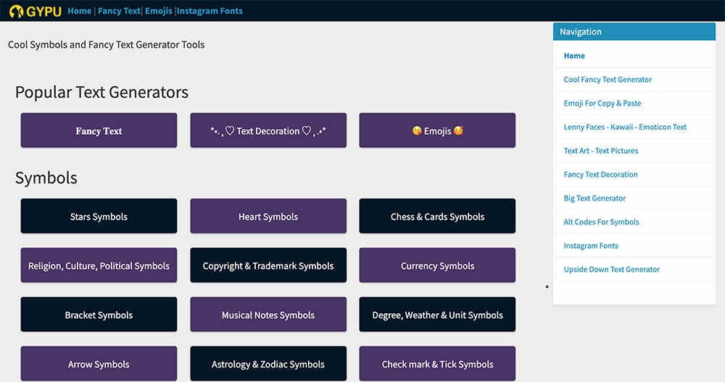Open the Text Decoration generator button
Viewport: 725px width, 382px height.
(x=268, y=131)
